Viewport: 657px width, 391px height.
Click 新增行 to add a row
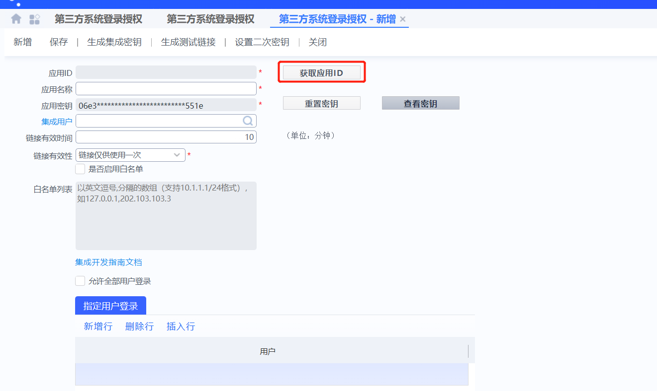(98, 326)
